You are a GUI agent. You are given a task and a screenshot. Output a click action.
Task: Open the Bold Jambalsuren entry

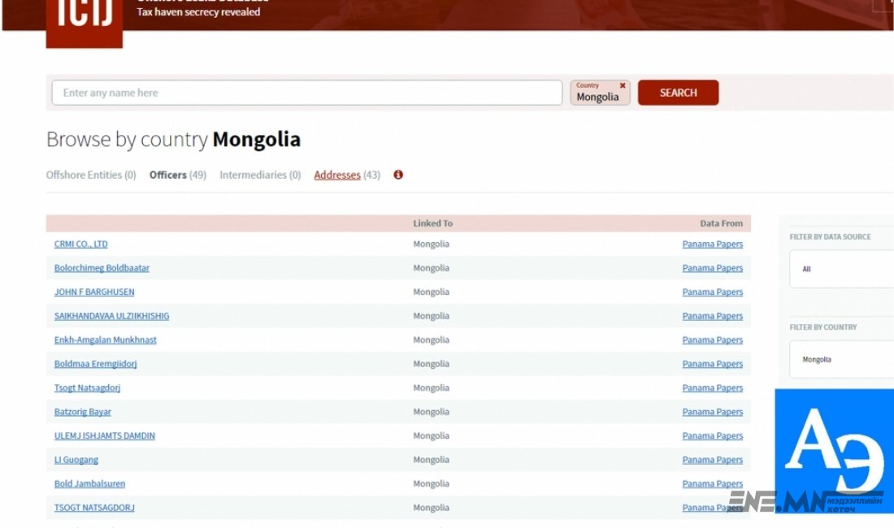(x=89, y=483)
